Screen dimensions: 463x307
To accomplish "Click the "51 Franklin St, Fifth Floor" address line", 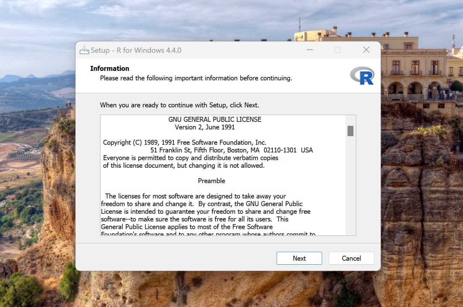I will coord(231,150).
